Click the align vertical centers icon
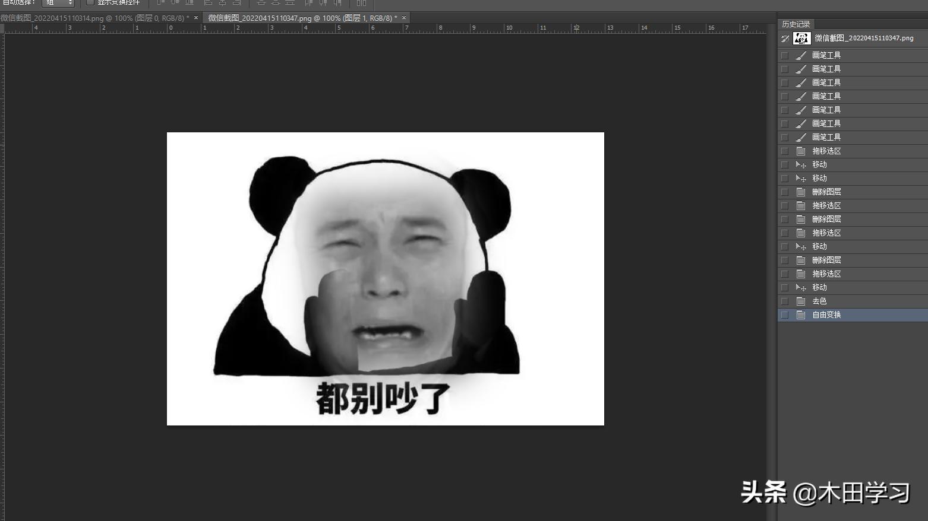928x521 pixels. [x=175, y=3]
